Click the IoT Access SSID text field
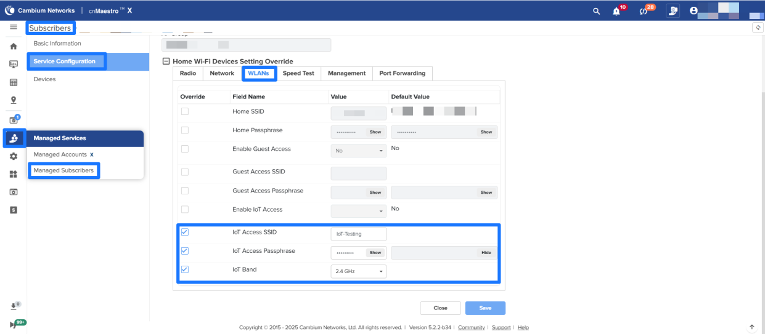Viewport: 765px width, 334px height. 358,234
